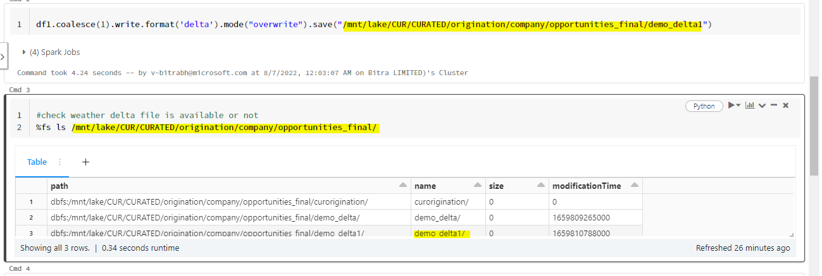The image size is (822, 276).
Task: Sort by the size column arrow
Action: (x=540, y=186)
